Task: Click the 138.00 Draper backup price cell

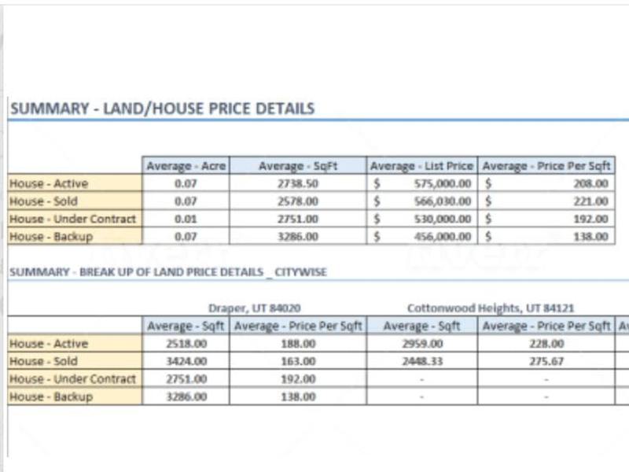Action: click(298, 396)
